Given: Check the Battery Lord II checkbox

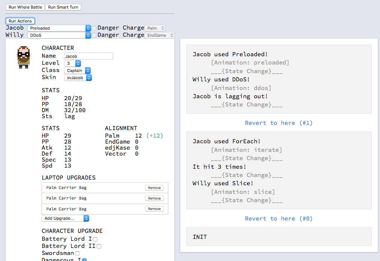Looking at the screenshot, I should point(99,246).
